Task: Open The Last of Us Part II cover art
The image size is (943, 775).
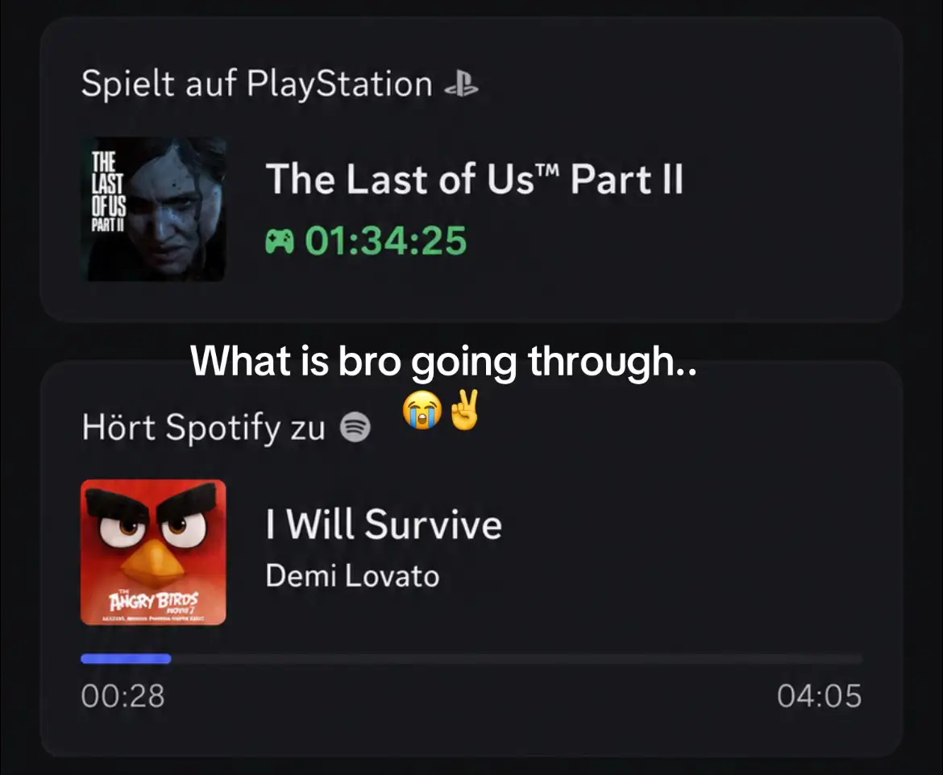Action: (153, 209)
